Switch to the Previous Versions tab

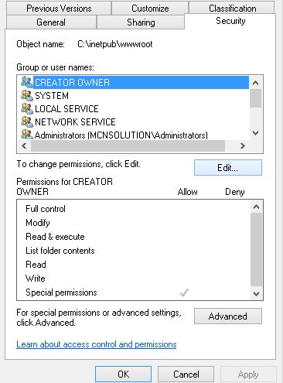pyautogui.click(x=59, y=9)
